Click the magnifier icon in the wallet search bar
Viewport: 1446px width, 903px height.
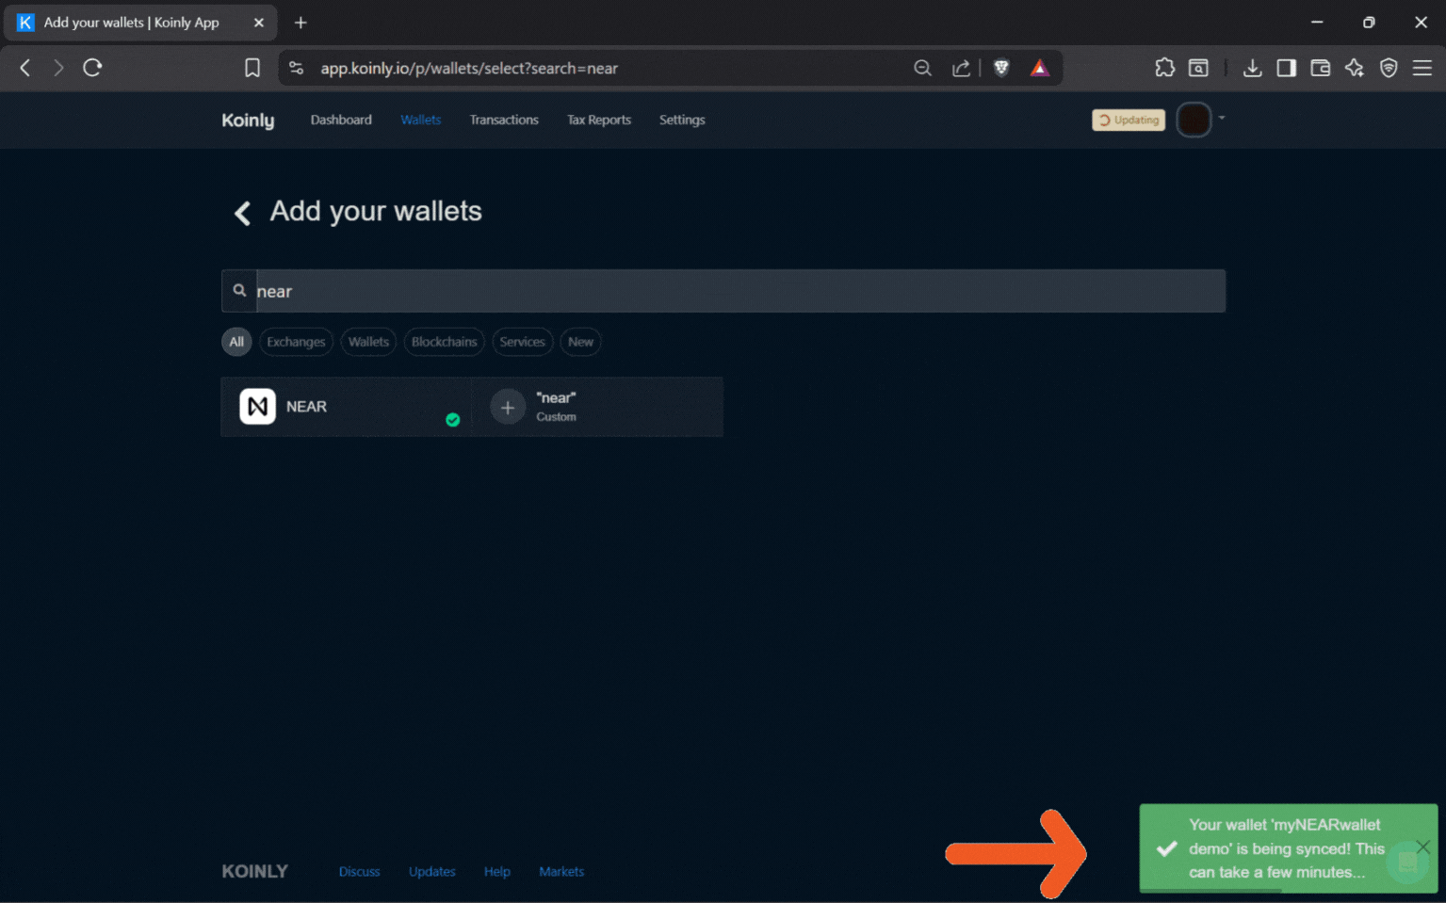point(239,290)
